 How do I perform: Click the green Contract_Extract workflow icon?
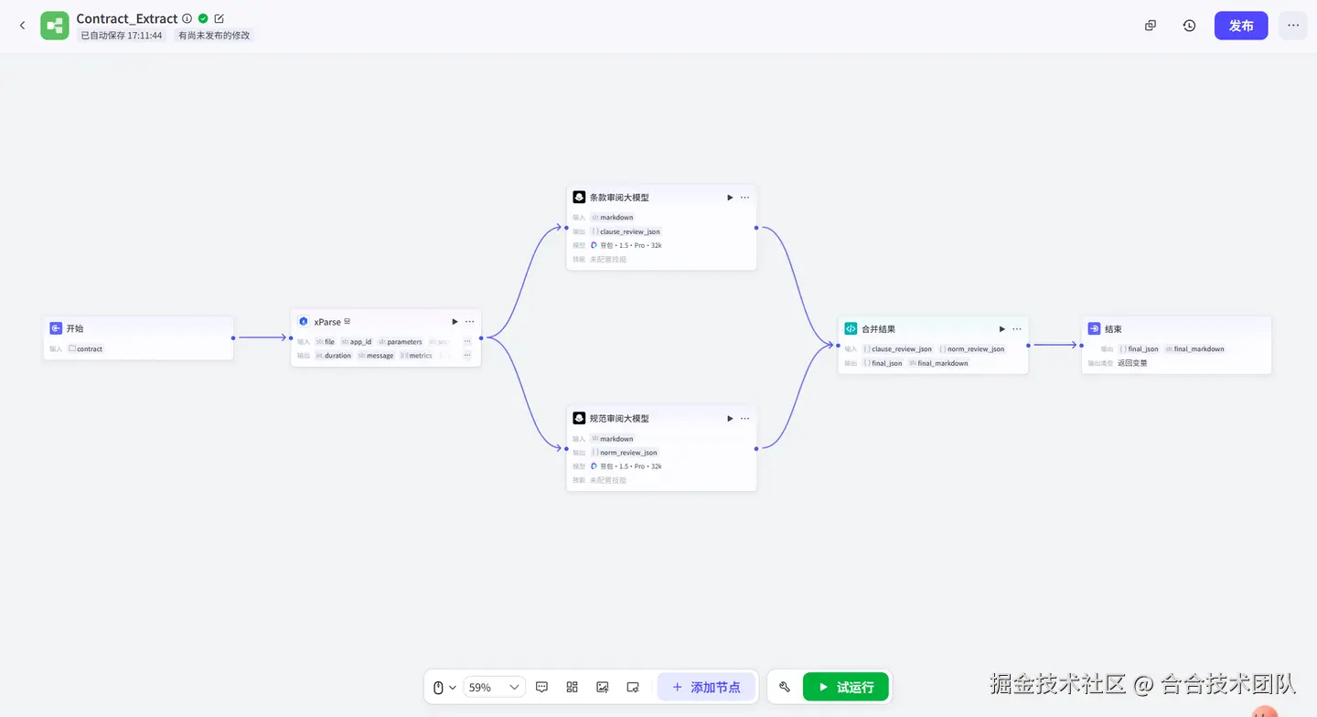pyautogui.click(x=55, y=26)
